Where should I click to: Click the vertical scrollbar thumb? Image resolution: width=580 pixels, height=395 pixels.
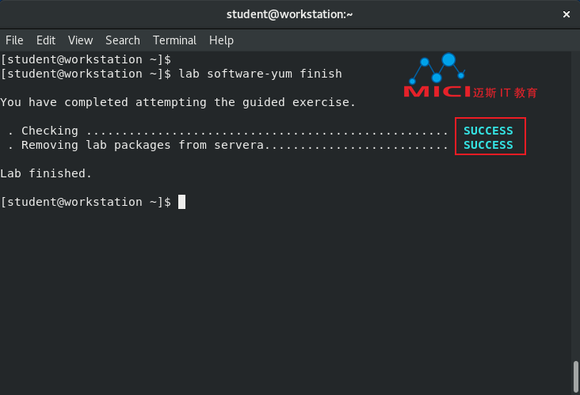[x=575, y=377]
